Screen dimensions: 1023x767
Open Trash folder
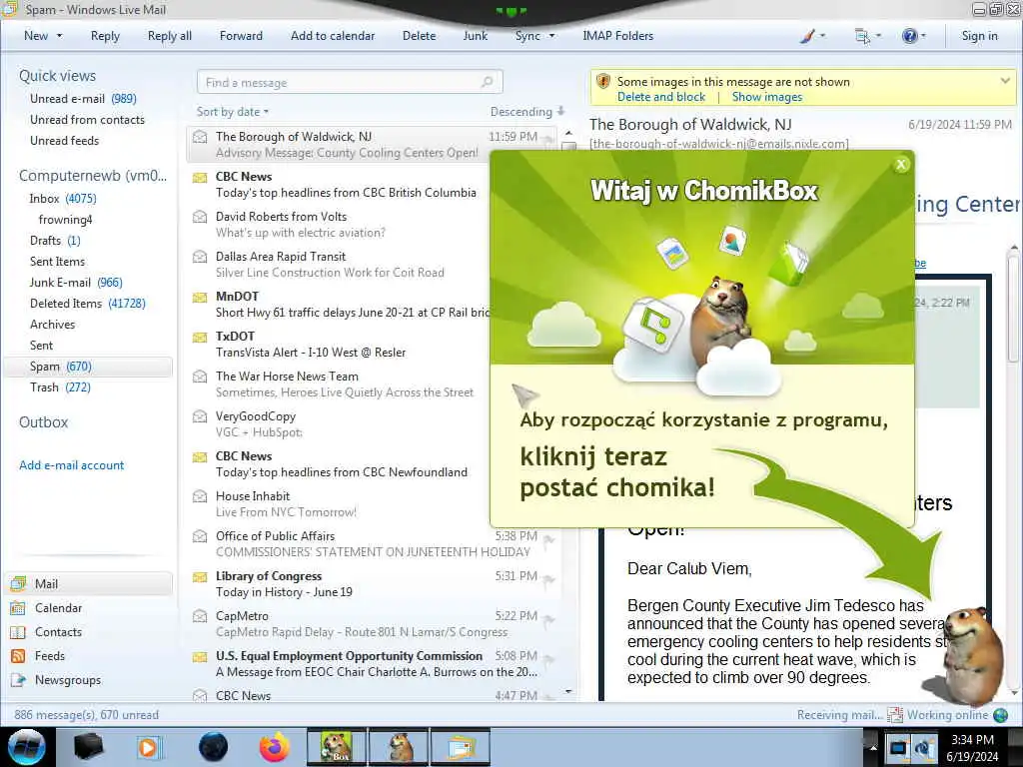[x=60, y=387]
